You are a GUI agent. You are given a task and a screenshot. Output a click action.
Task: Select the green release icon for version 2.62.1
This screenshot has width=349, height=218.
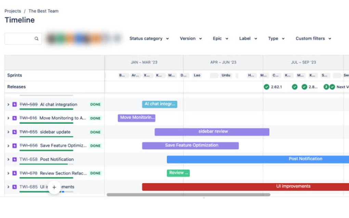[267, 87]
